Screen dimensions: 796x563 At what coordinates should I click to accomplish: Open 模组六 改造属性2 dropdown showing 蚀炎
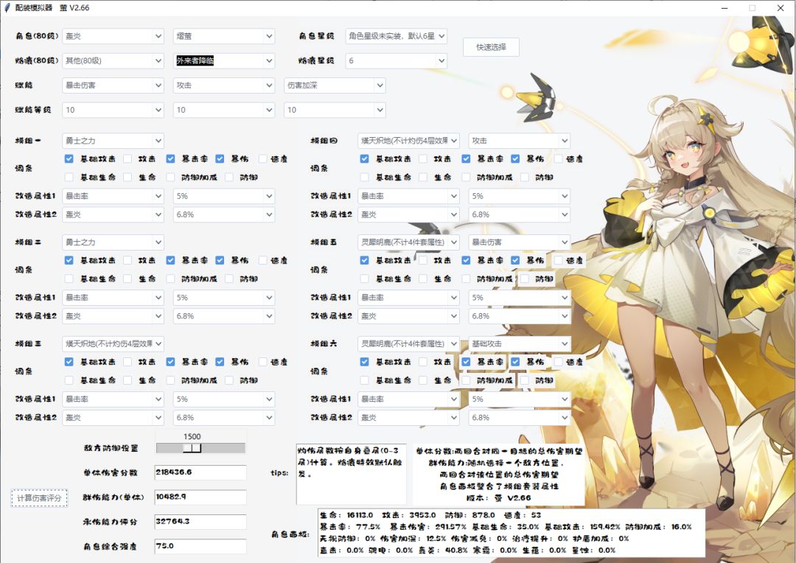tap(408, 418)
